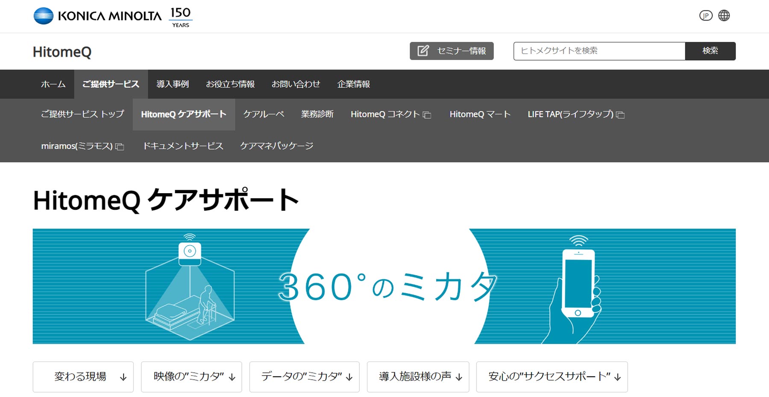Click the HitomeQ site title
This screenshot has height=397, width=769.
click(x=62, y=52)
